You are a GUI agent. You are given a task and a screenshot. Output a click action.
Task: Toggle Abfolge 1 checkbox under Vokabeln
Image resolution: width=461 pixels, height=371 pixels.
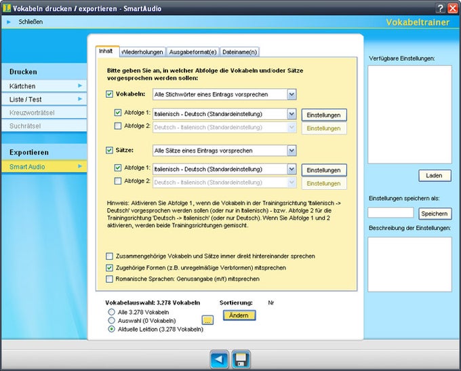point(117,113)
